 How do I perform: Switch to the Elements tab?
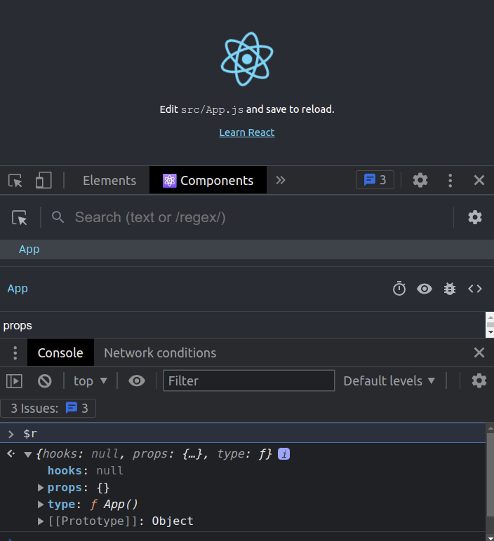coord(109,180)
